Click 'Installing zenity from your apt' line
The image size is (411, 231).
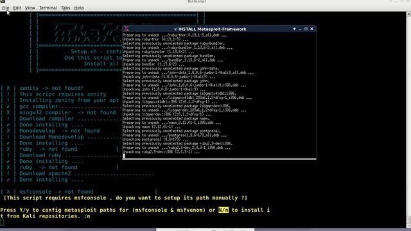point(69,100)
